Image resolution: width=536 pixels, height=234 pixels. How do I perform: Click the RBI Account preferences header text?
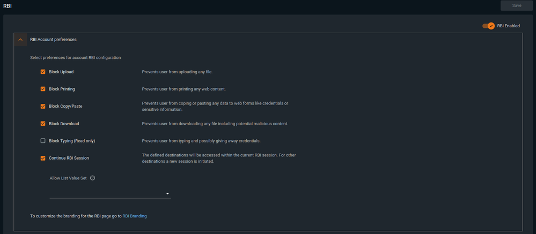coord(53,40)
